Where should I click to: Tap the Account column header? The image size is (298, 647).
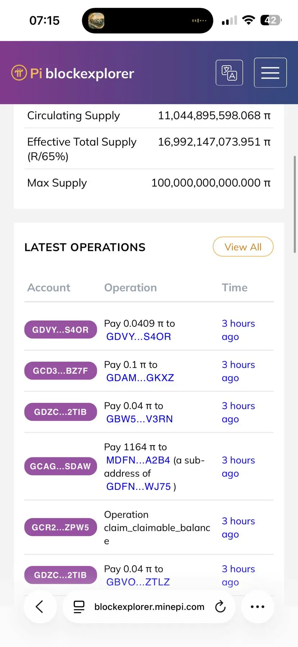pyautogui.click(x=49, y=287)
